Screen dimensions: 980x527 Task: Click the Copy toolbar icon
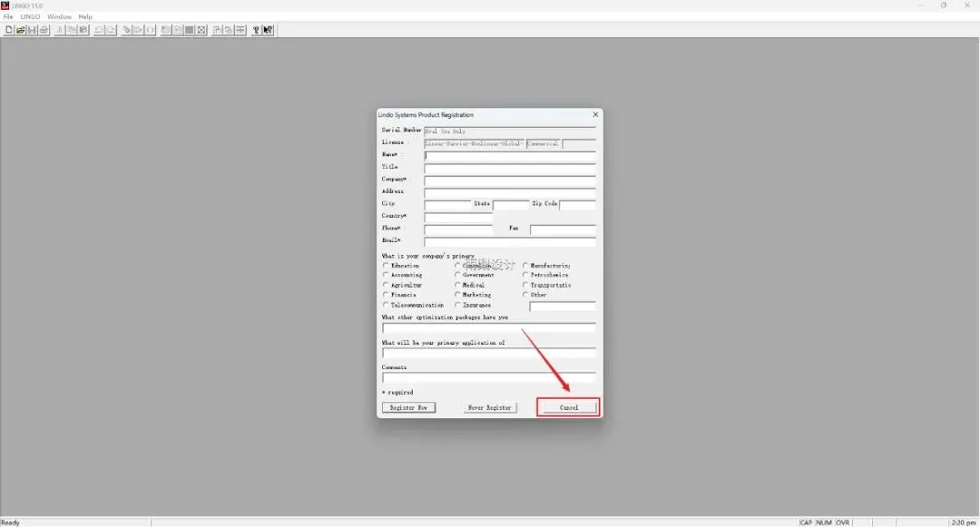pos(72,30)
